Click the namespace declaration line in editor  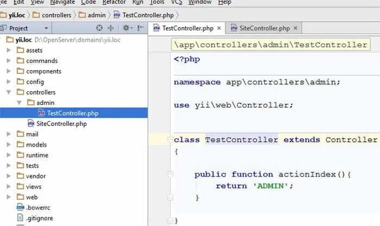(x=257, y=82)
